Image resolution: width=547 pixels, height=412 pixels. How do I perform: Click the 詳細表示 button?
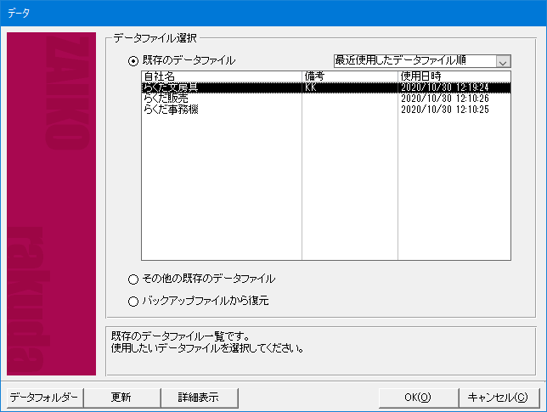tap(199, 397)
